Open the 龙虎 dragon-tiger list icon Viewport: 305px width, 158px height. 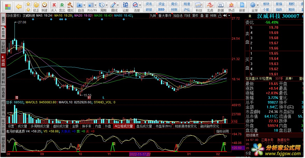[210, 5]
